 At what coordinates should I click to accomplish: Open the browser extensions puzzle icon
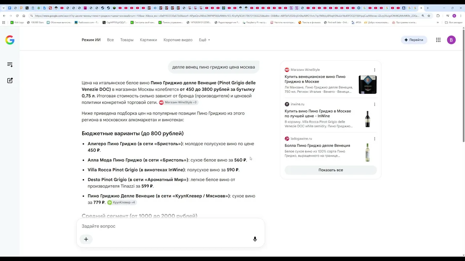438,16
